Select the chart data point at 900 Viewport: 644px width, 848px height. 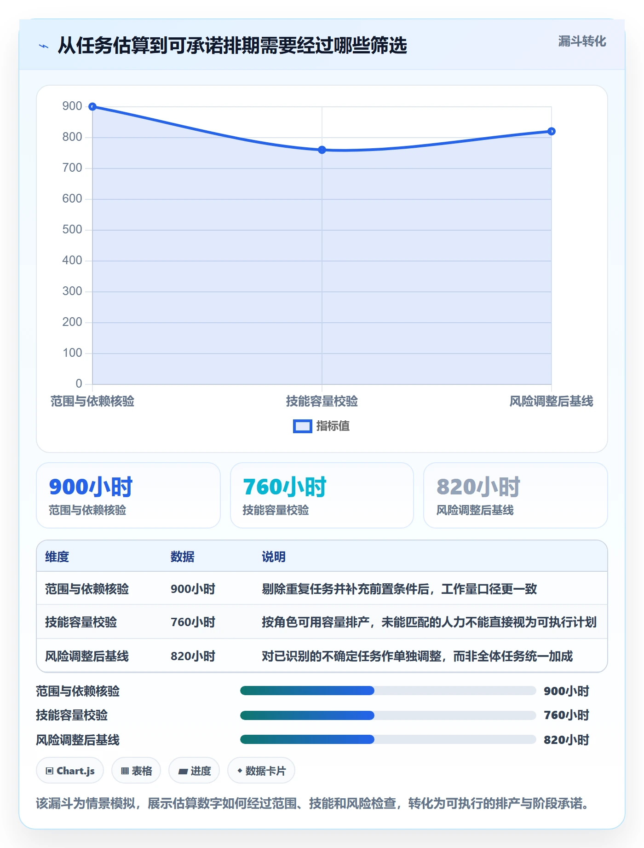click(x=92, y=107)
